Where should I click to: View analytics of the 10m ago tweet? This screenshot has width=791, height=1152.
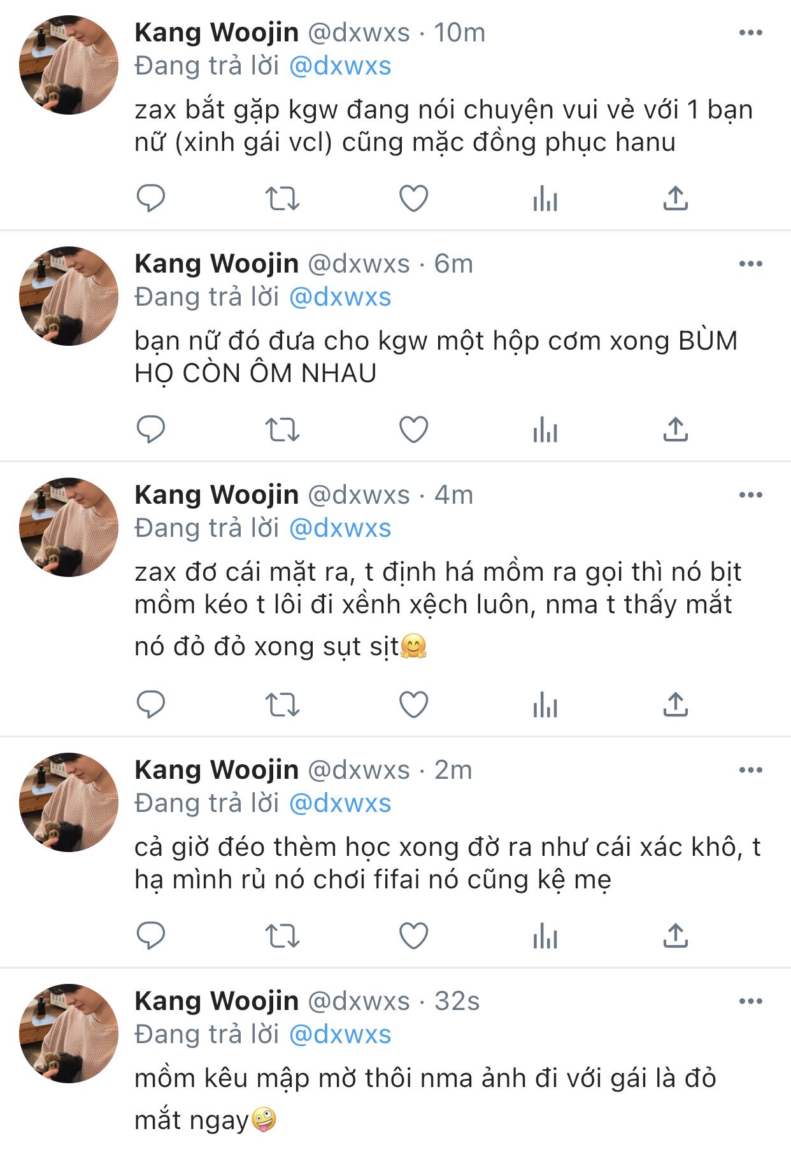pos(545,199)
